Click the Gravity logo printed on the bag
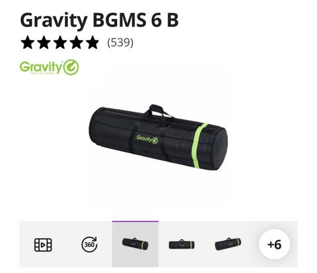 click(147, 139)
